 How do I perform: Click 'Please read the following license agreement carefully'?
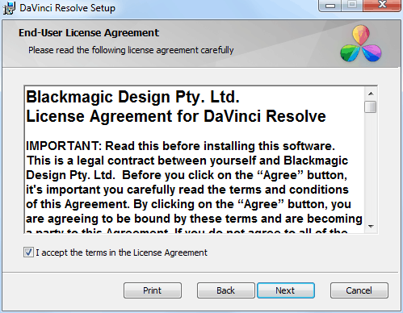click(x=131, y=50)
